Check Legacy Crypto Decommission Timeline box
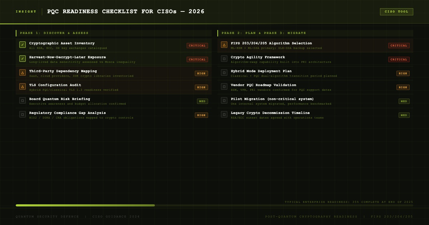The image size is (429, 225). [x=224, y=114]
